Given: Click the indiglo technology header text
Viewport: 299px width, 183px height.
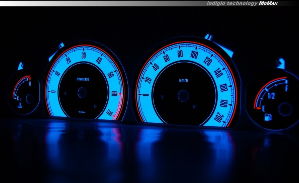Looking at the screenshot, I should (232, 3).
